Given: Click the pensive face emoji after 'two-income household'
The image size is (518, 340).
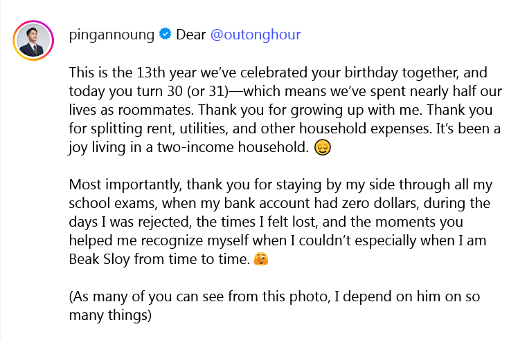Looking at the screenshot, I should click(x=321, y=147).
